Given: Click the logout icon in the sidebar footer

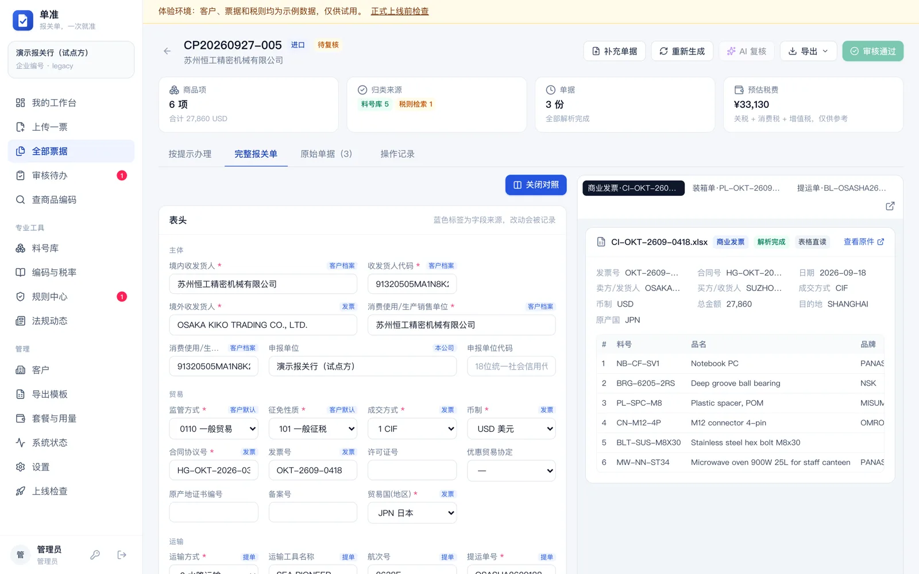Looking at the screenshot, I should click(122, 554).
